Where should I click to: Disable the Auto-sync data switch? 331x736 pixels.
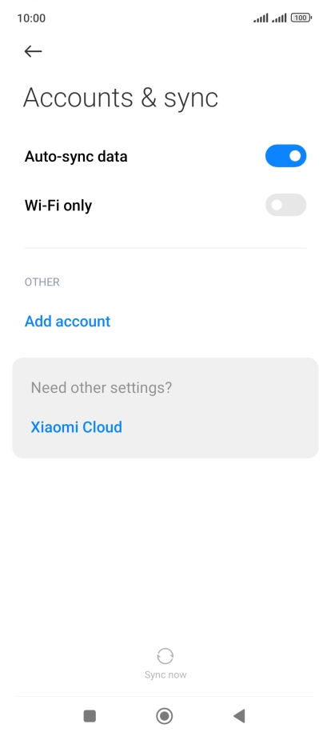(x=285, y=156)
